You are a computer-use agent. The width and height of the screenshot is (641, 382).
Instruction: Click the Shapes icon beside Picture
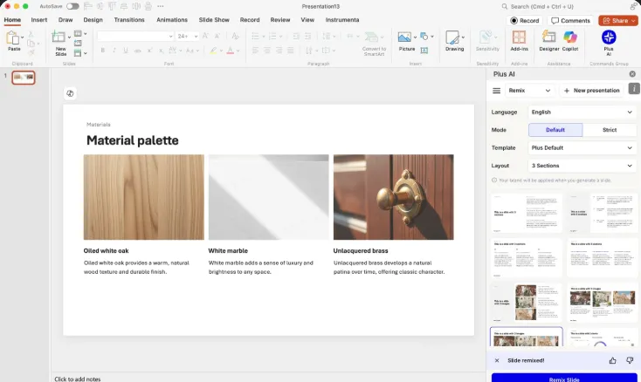click(424, 37)
